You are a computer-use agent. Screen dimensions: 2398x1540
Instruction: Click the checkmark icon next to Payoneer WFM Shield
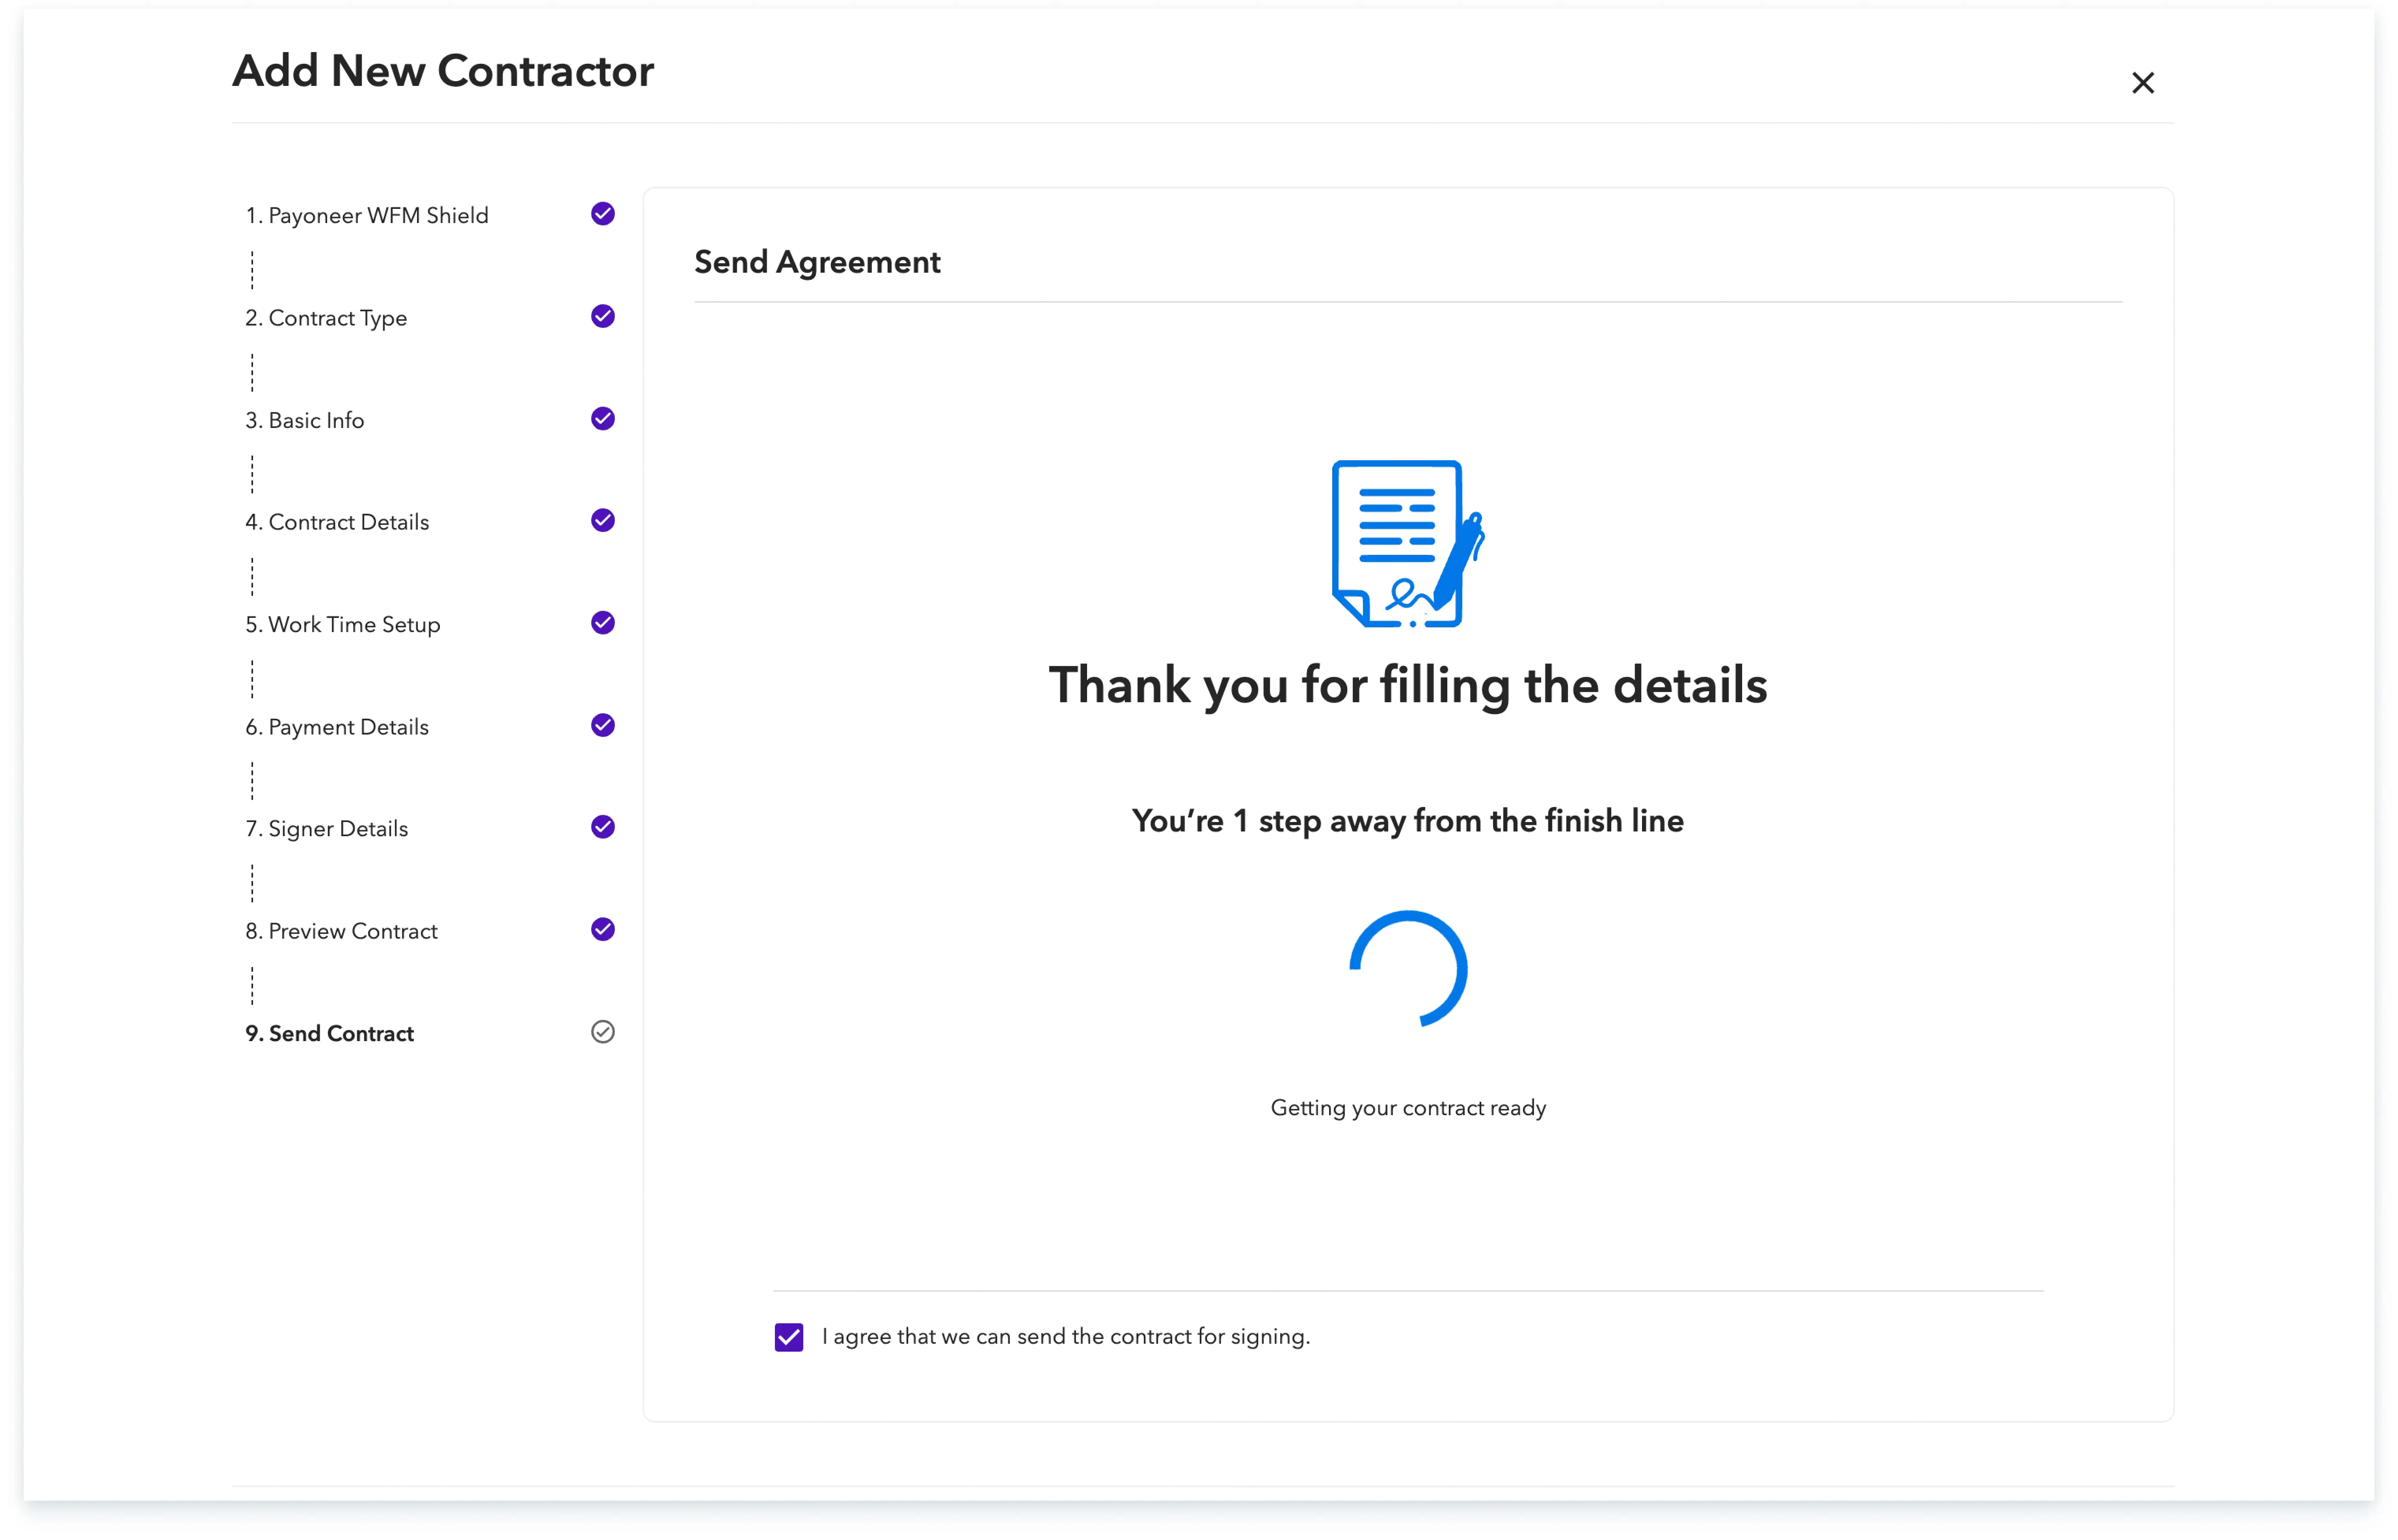coord(602,214)
